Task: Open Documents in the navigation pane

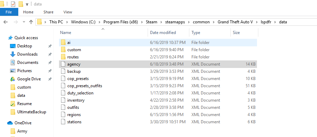Action: coord(28,62)
